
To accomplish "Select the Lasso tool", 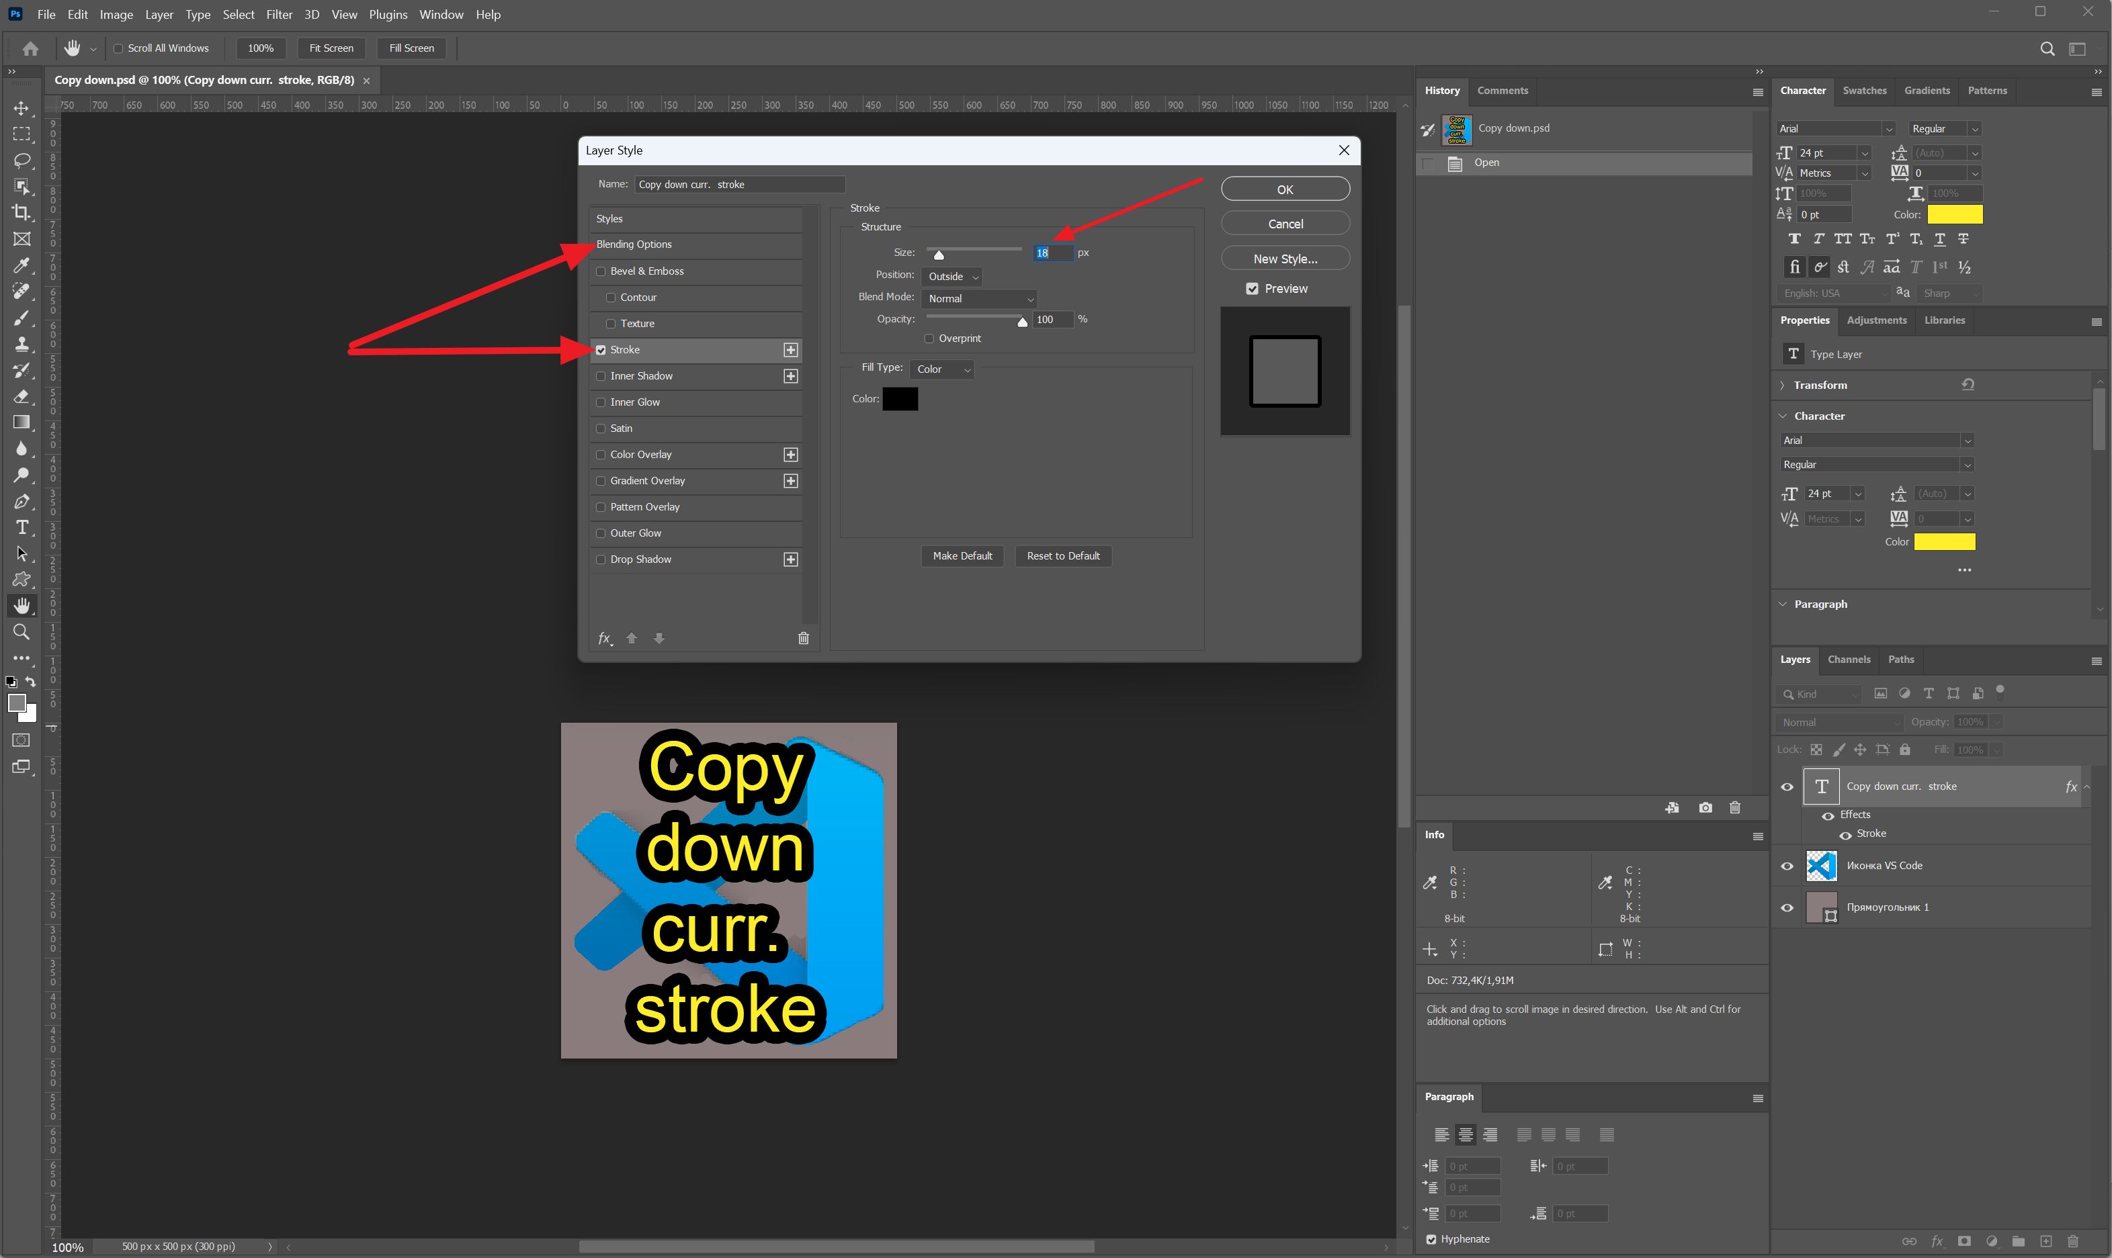I will pyautogui.click(x=22, y=161).
